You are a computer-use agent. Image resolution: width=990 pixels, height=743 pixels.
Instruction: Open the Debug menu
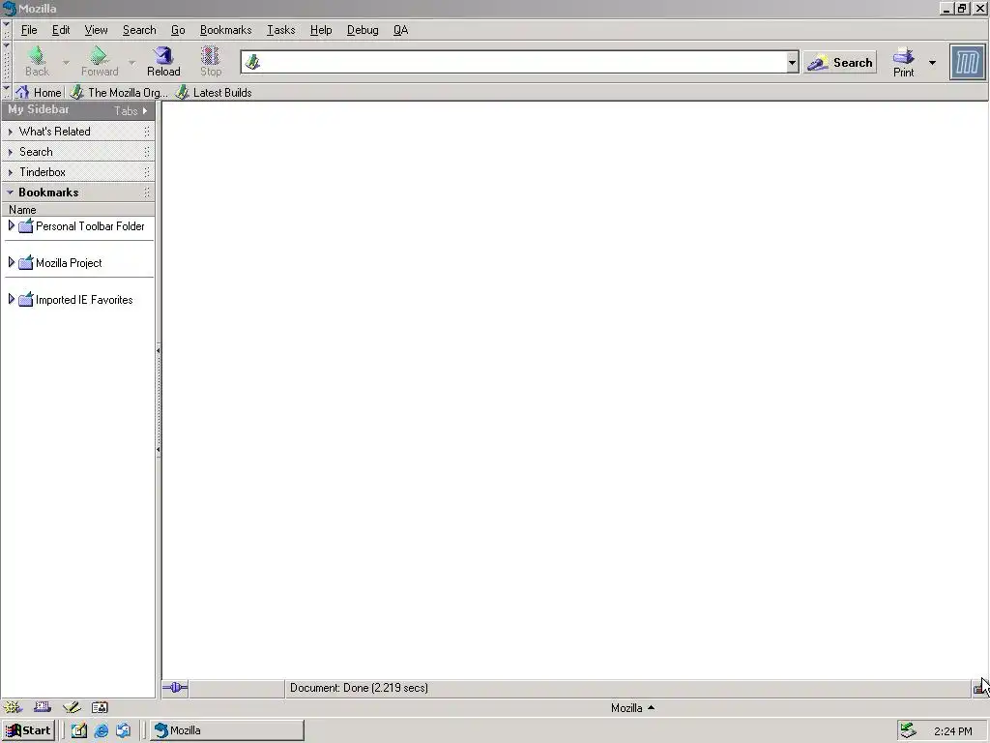click(x=363, y=30)
